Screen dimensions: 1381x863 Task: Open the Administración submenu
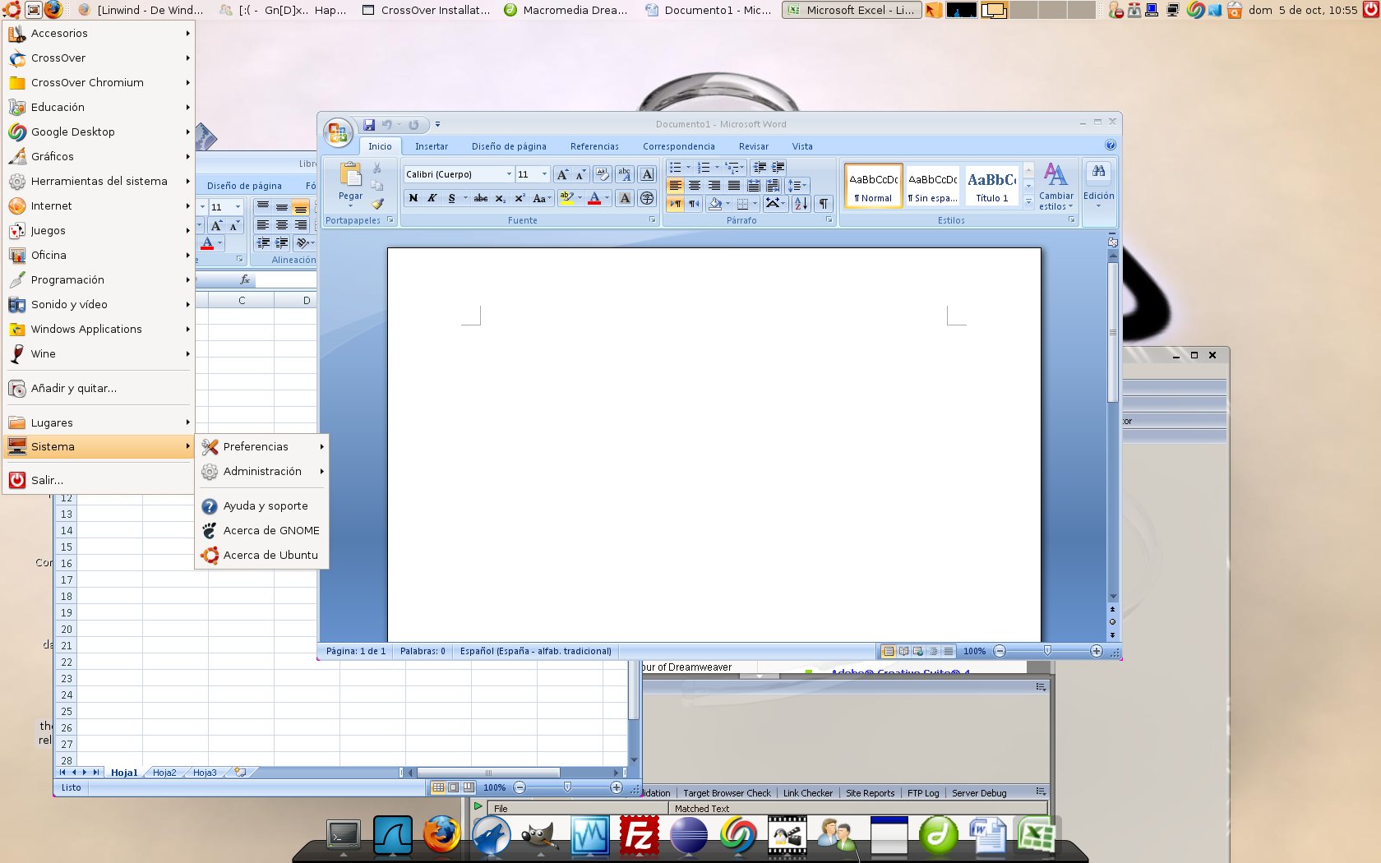pos(262,471)
